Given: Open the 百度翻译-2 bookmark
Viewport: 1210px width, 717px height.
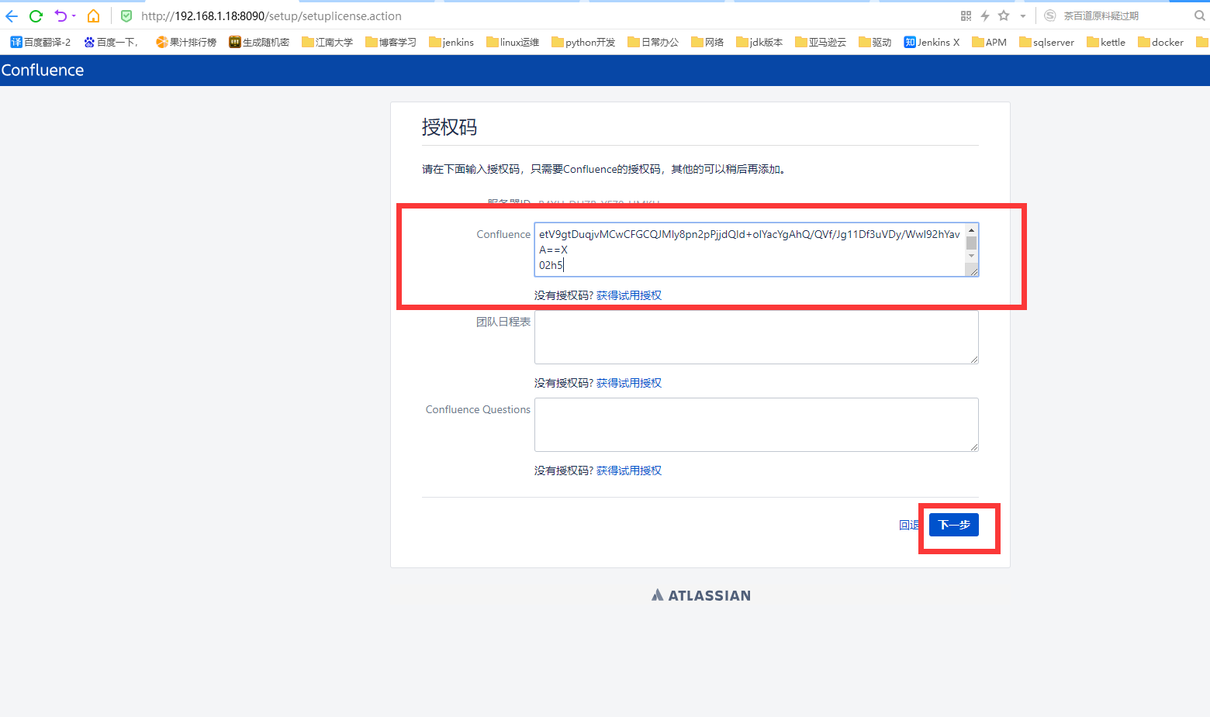Looking at the screenshot, I should click(x=40, y=42).
